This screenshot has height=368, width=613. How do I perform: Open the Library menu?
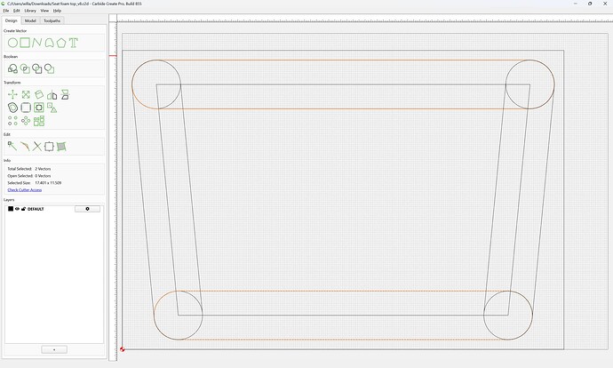click(30, 11)
